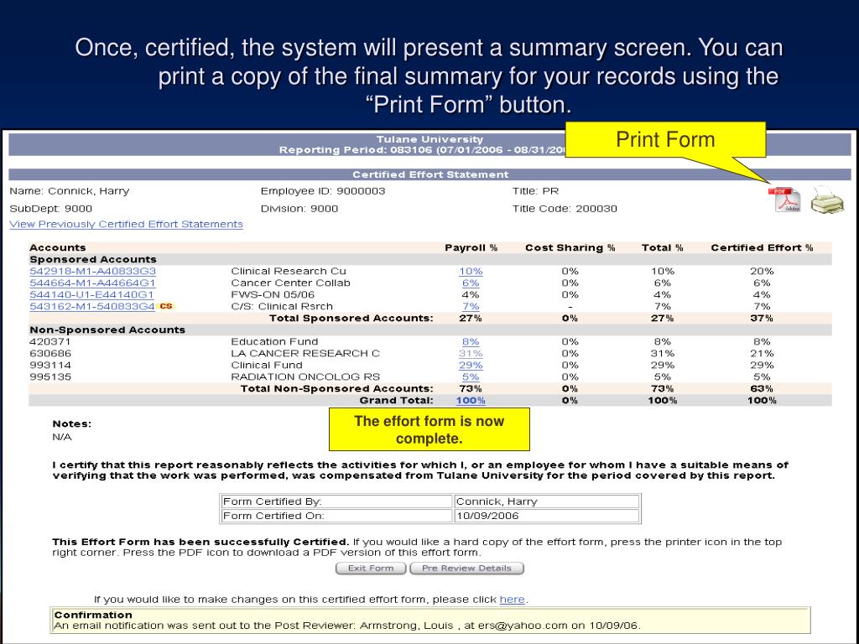Select the 20% certified effort for Clinical Research Cu

762,271
